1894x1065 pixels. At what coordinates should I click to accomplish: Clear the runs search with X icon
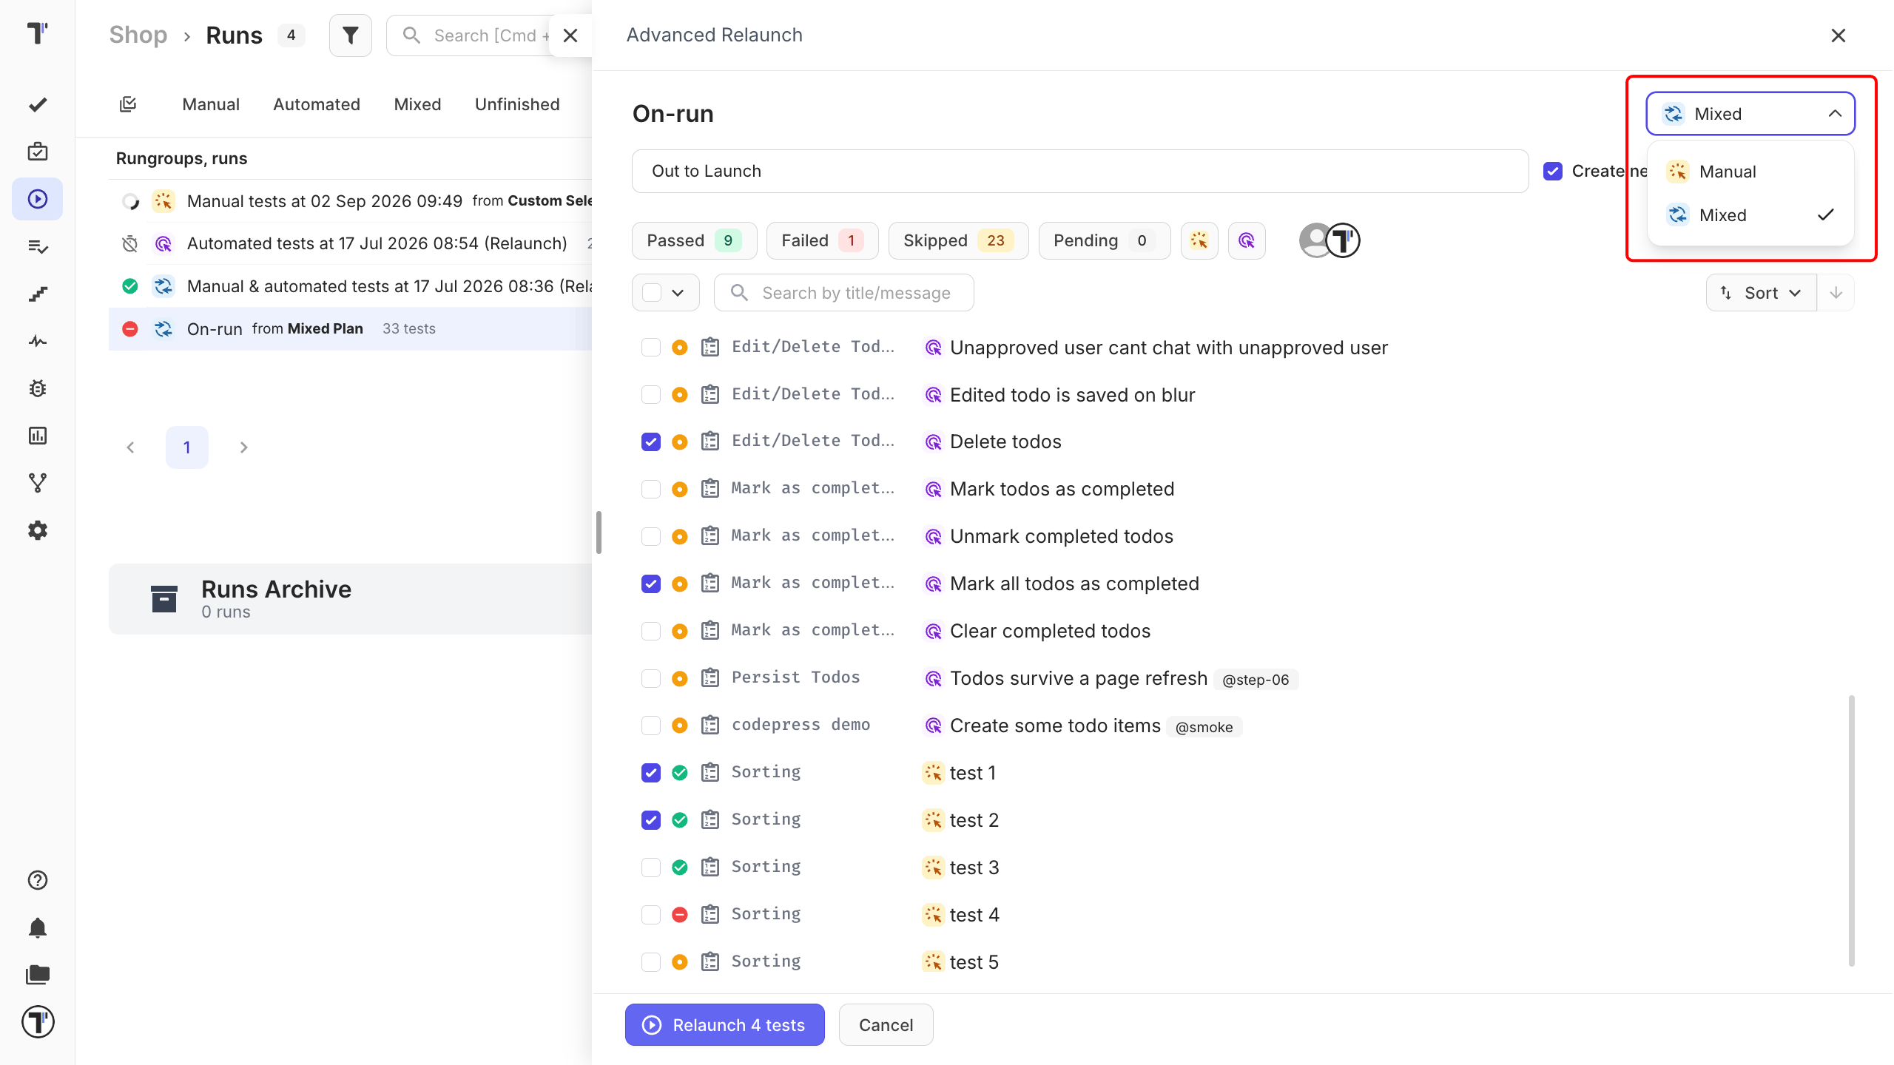tap(570, 35)
